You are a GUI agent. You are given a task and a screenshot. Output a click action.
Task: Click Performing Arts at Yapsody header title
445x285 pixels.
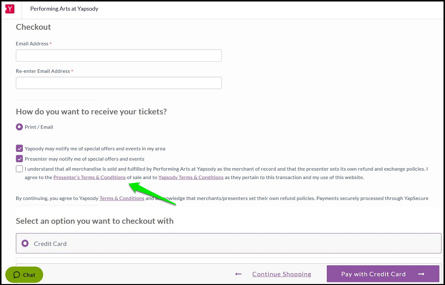(64, 9)
